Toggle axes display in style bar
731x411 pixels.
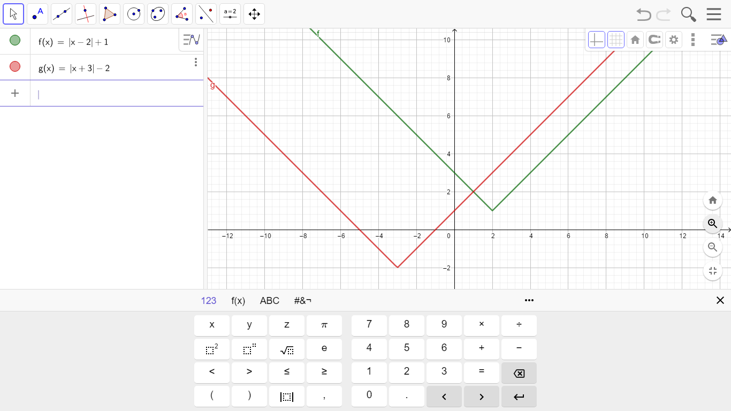(597, 40)
